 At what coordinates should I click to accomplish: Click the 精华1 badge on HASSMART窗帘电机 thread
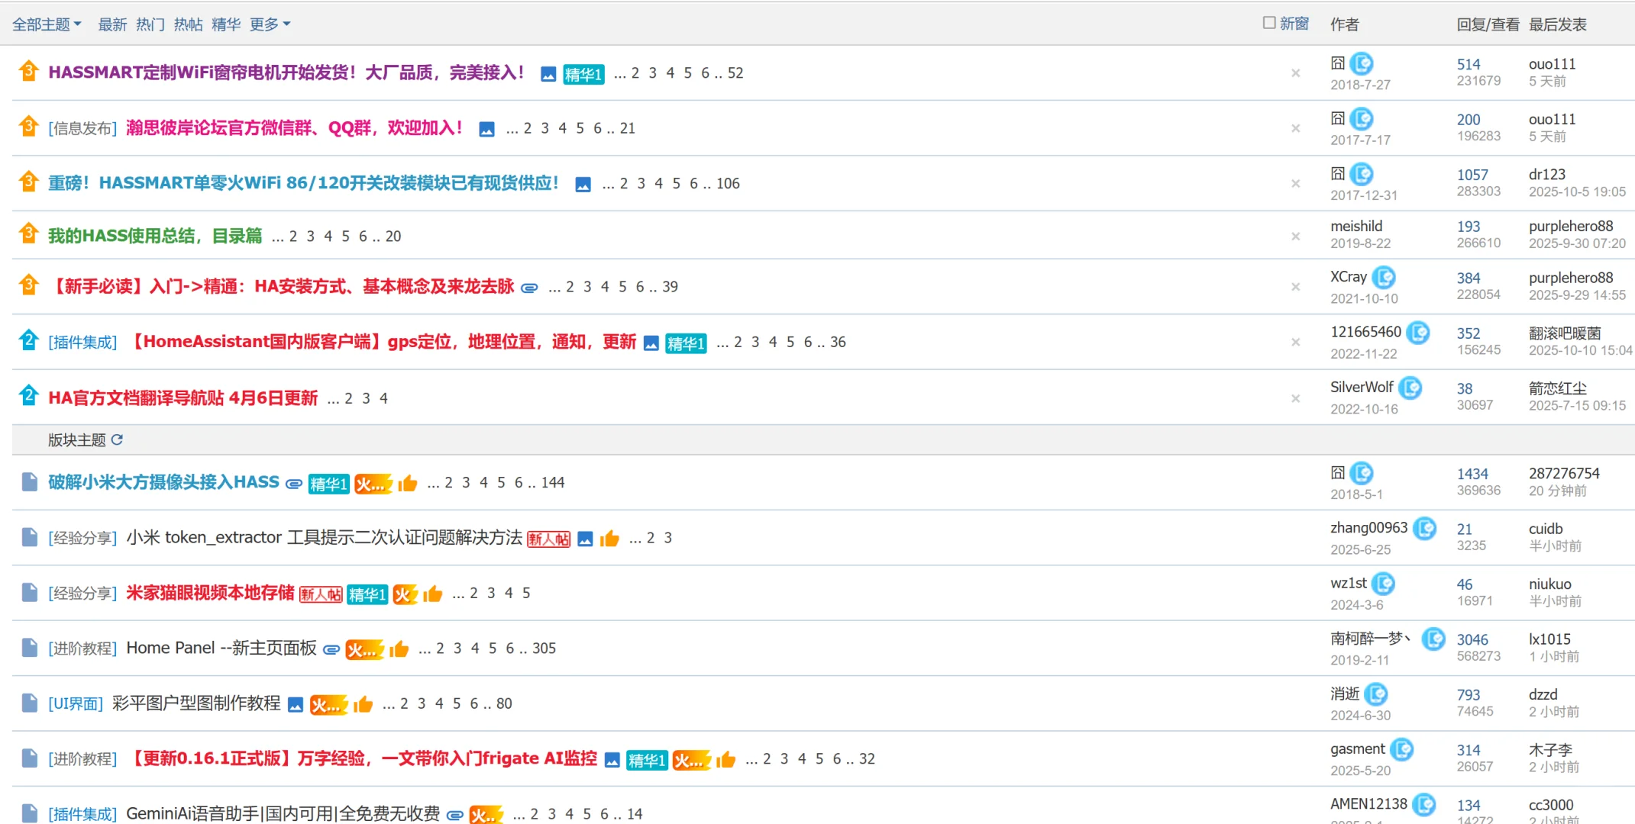[583, 74]
